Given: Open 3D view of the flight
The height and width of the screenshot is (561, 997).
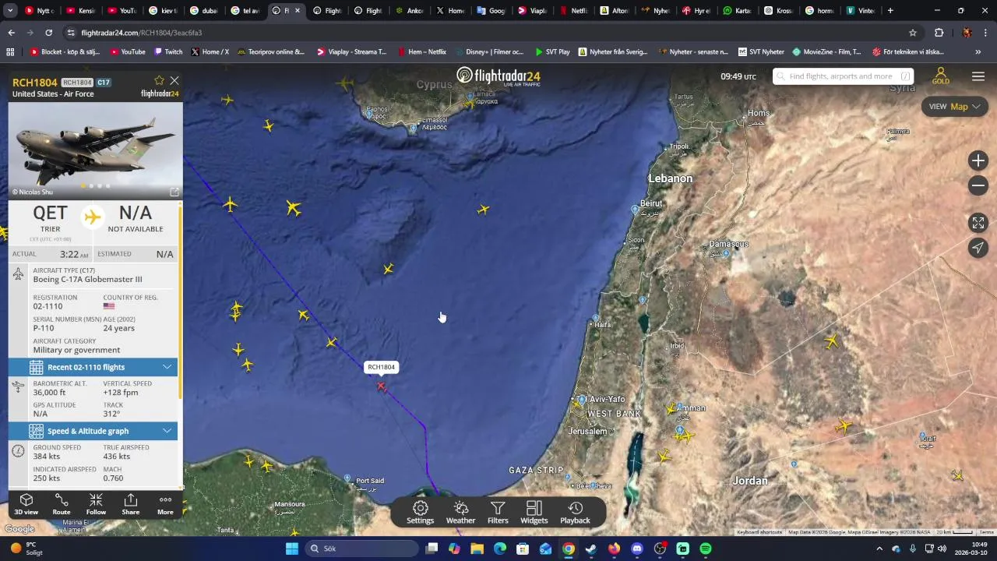Looking at the screenshot, I should click(26, 504).
